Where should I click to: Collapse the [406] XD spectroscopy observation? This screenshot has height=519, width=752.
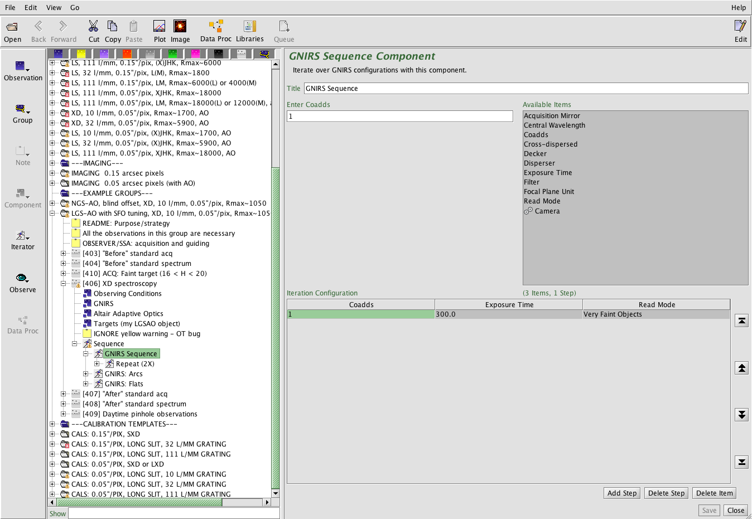pyautogui.click(x=64, y=284)
